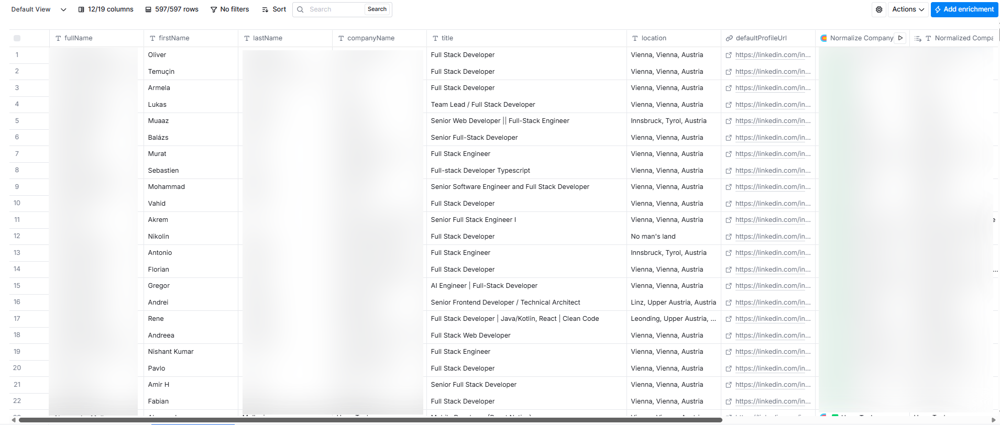The height and width of the screenshot is (425, 1000).
Task: Tick the select-all checkbox in the header
Action: (x=17, y=38)
